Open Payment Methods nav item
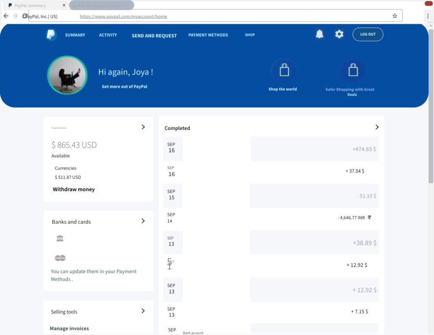This screenshot has height=335, width=434. click(x=208, y=35)
